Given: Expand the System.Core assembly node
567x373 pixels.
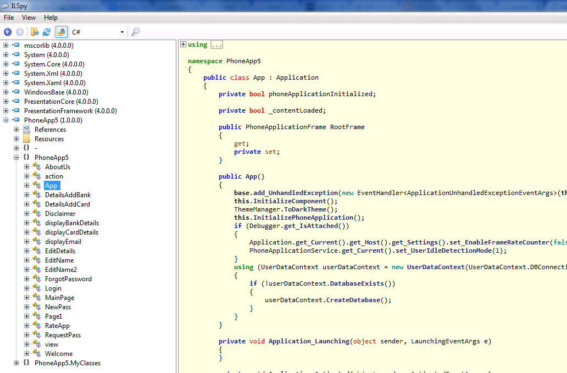Looking at the screenshot, I should tap(6, 64).
